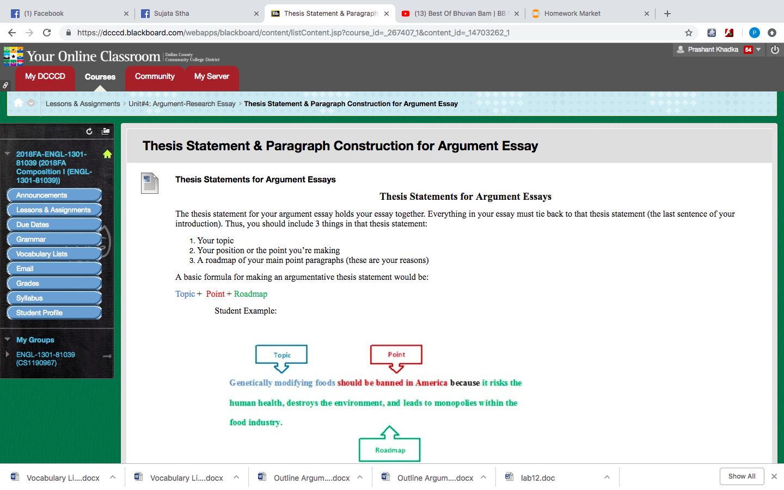Click the Chrome update icon
Screen dimensions: 784x490
click(772, 33)
